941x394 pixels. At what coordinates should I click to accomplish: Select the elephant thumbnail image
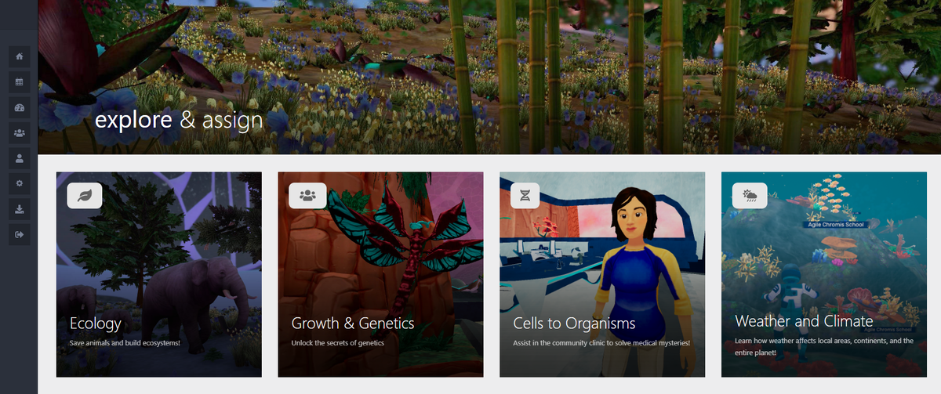159,274
